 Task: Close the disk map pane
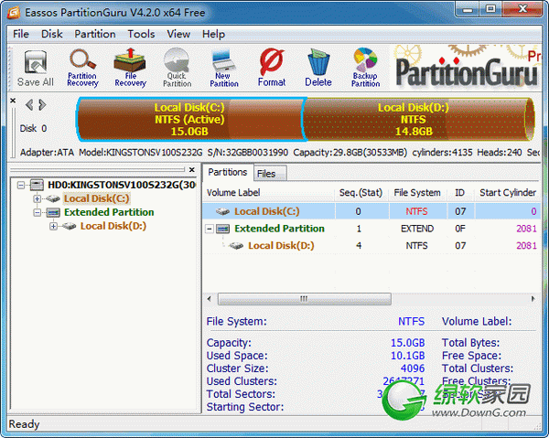(x=13, y=101)
